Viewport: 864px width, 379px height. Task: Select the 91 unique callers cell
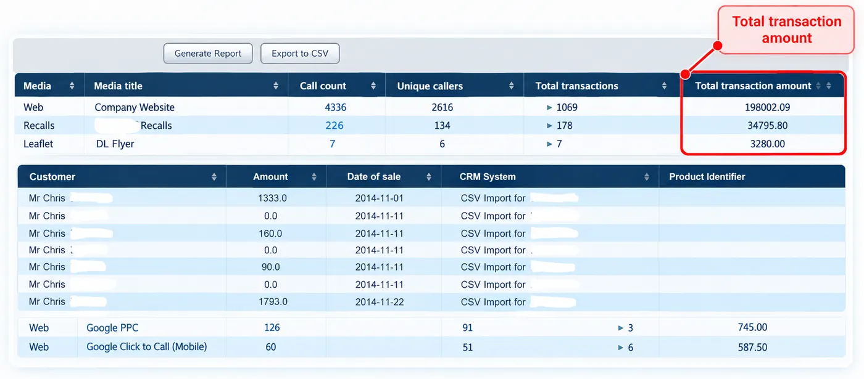(468, 328)
